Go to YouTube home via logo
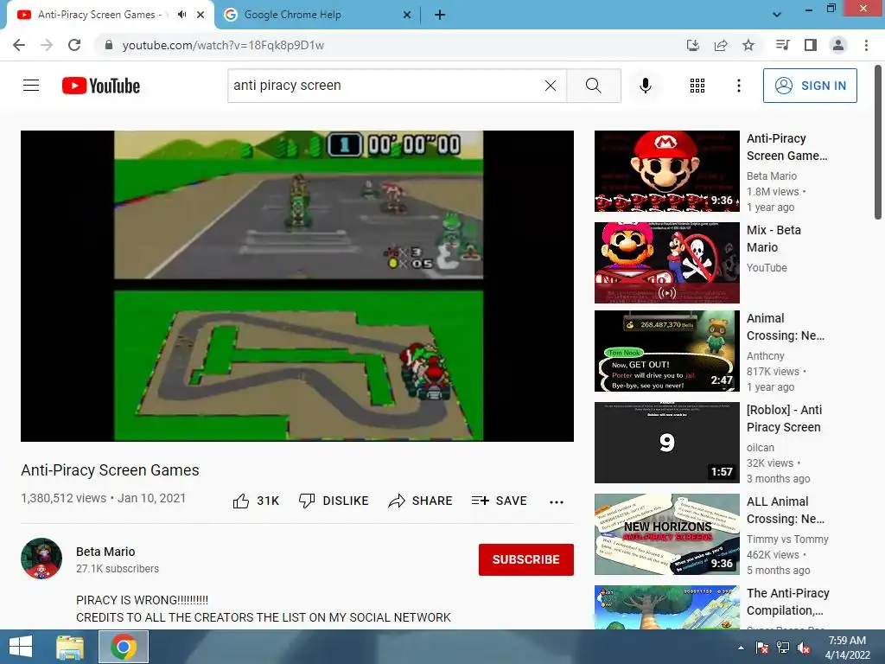Screen dimensions: 885x664 click(101, 86)
